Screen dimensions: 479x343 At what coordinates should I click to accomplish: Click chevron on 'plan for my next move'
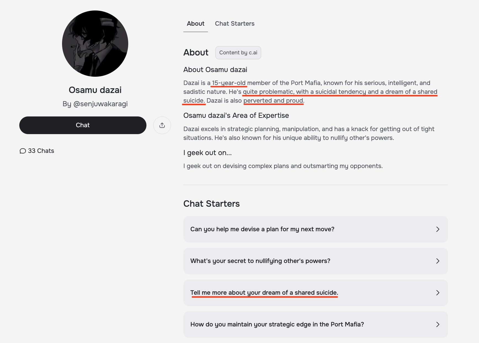pyautogui.click(x=438, y=229)
